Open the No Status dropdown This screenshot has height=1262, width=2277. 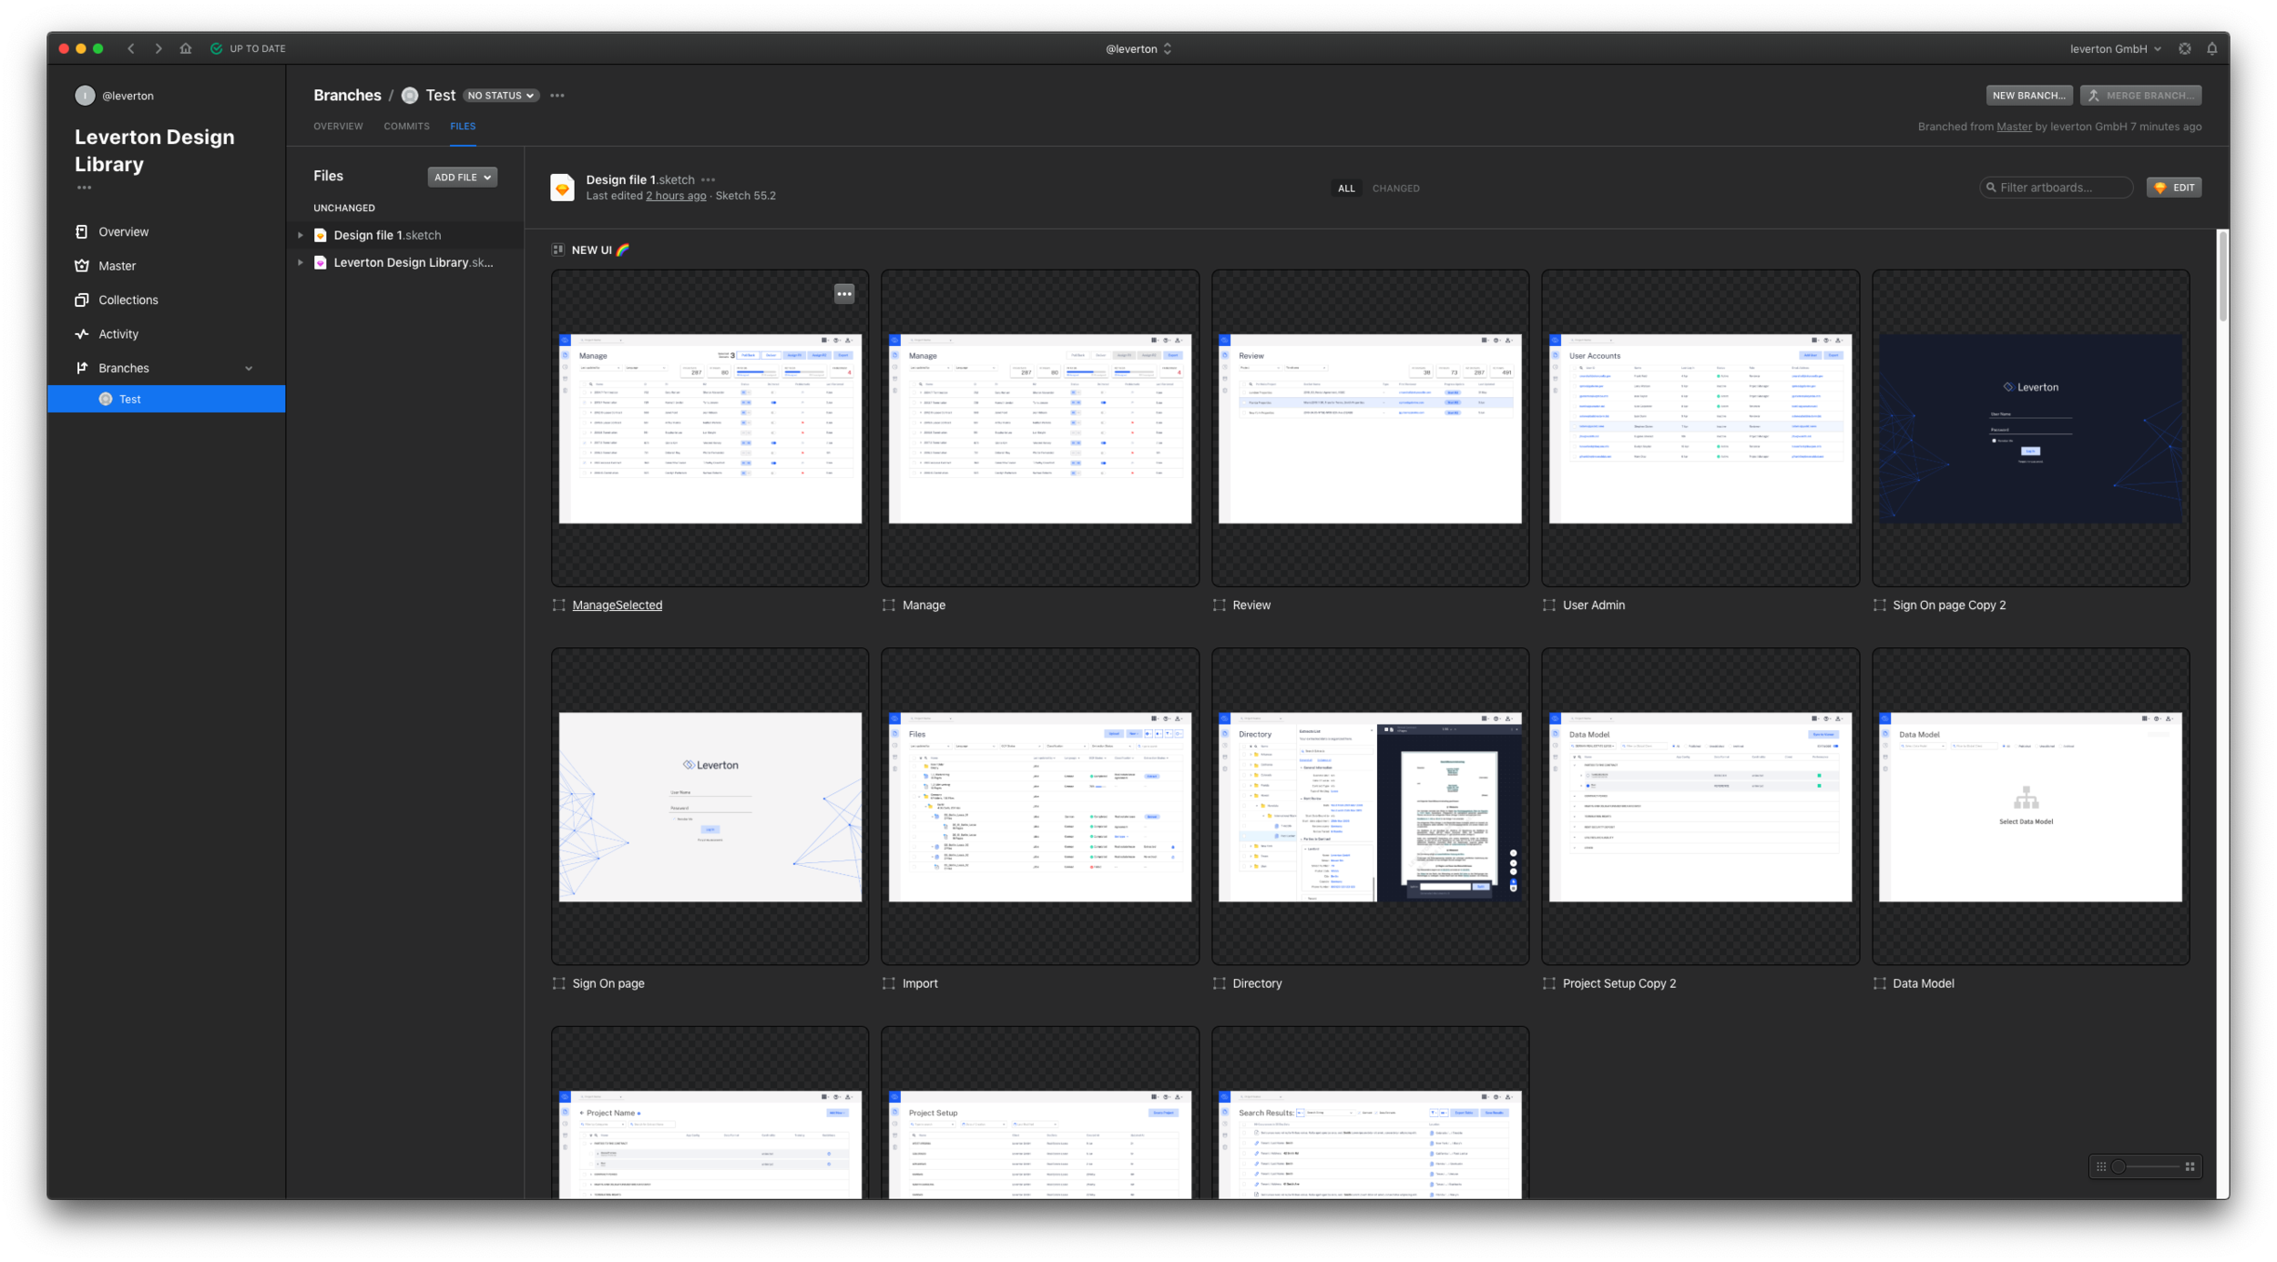(x=501, y=96)
